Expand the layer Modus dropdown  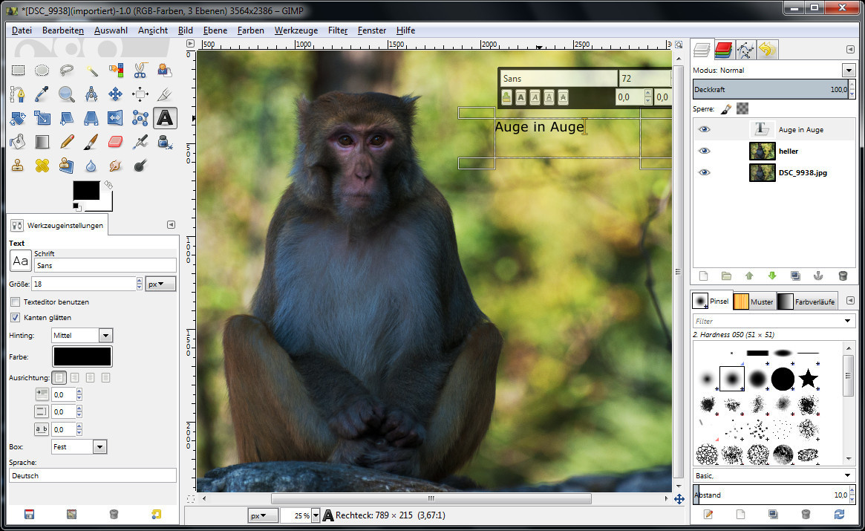(849, 70)
